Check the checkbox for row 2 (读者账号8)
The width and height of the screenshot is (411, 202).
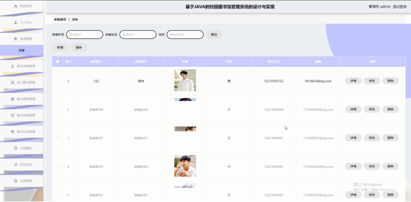point(58,109)
